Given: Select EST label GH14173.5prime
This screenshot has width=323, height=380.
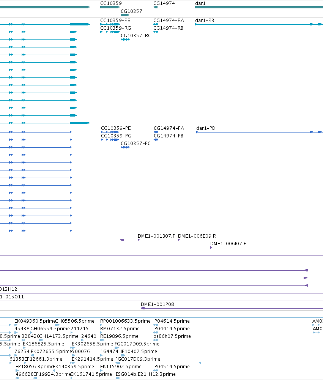Looking at the screenshot, I should pos(58,336).
